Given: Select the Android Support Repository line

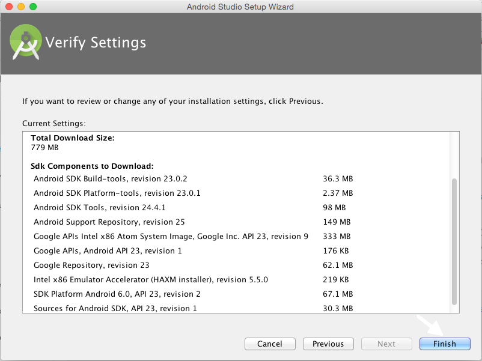Looking at the screenshot, I should [108, 222].
